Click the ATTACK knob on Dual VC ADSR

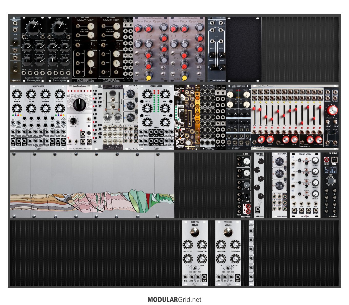pyautogui.click(x=17, y=95)
